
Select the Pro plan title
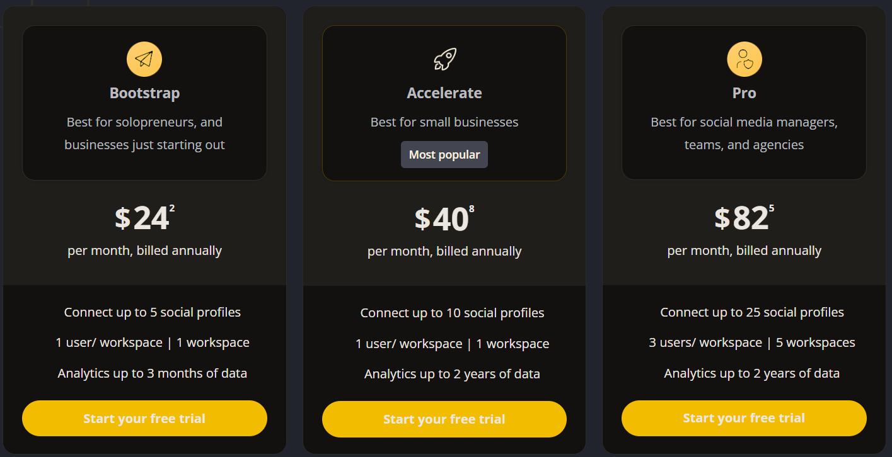tap(744, 93)
